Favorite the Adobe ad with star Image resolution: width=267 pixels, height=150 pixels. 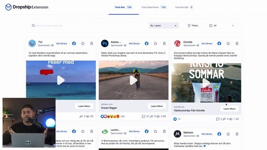point(156,43)
